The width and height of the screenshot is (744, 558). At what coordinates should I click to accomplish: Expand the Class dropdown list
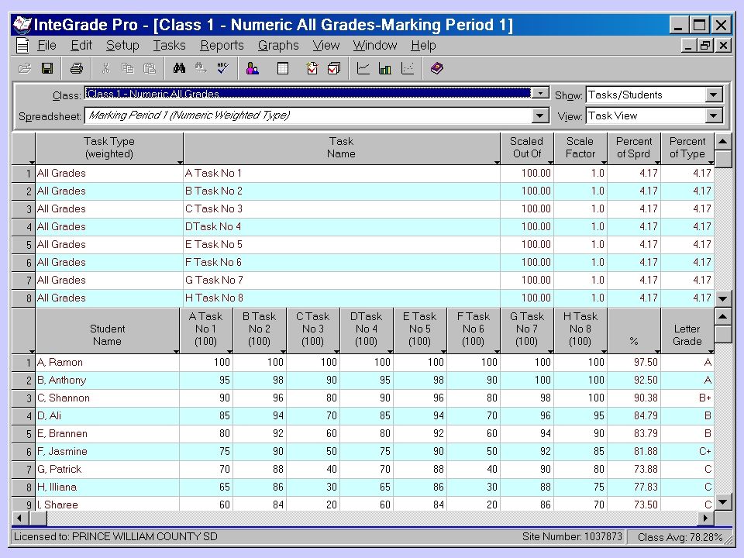click(540, 93)
